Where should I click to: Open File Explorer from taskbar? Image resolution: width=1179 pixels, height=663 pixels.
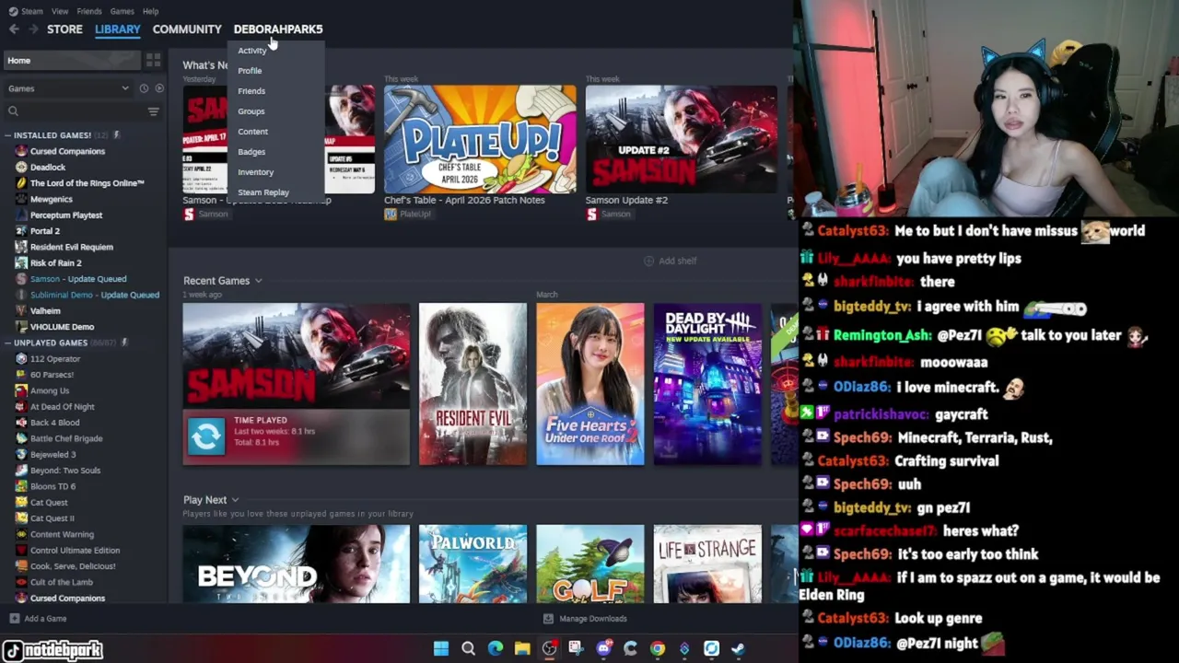[522, 649]
